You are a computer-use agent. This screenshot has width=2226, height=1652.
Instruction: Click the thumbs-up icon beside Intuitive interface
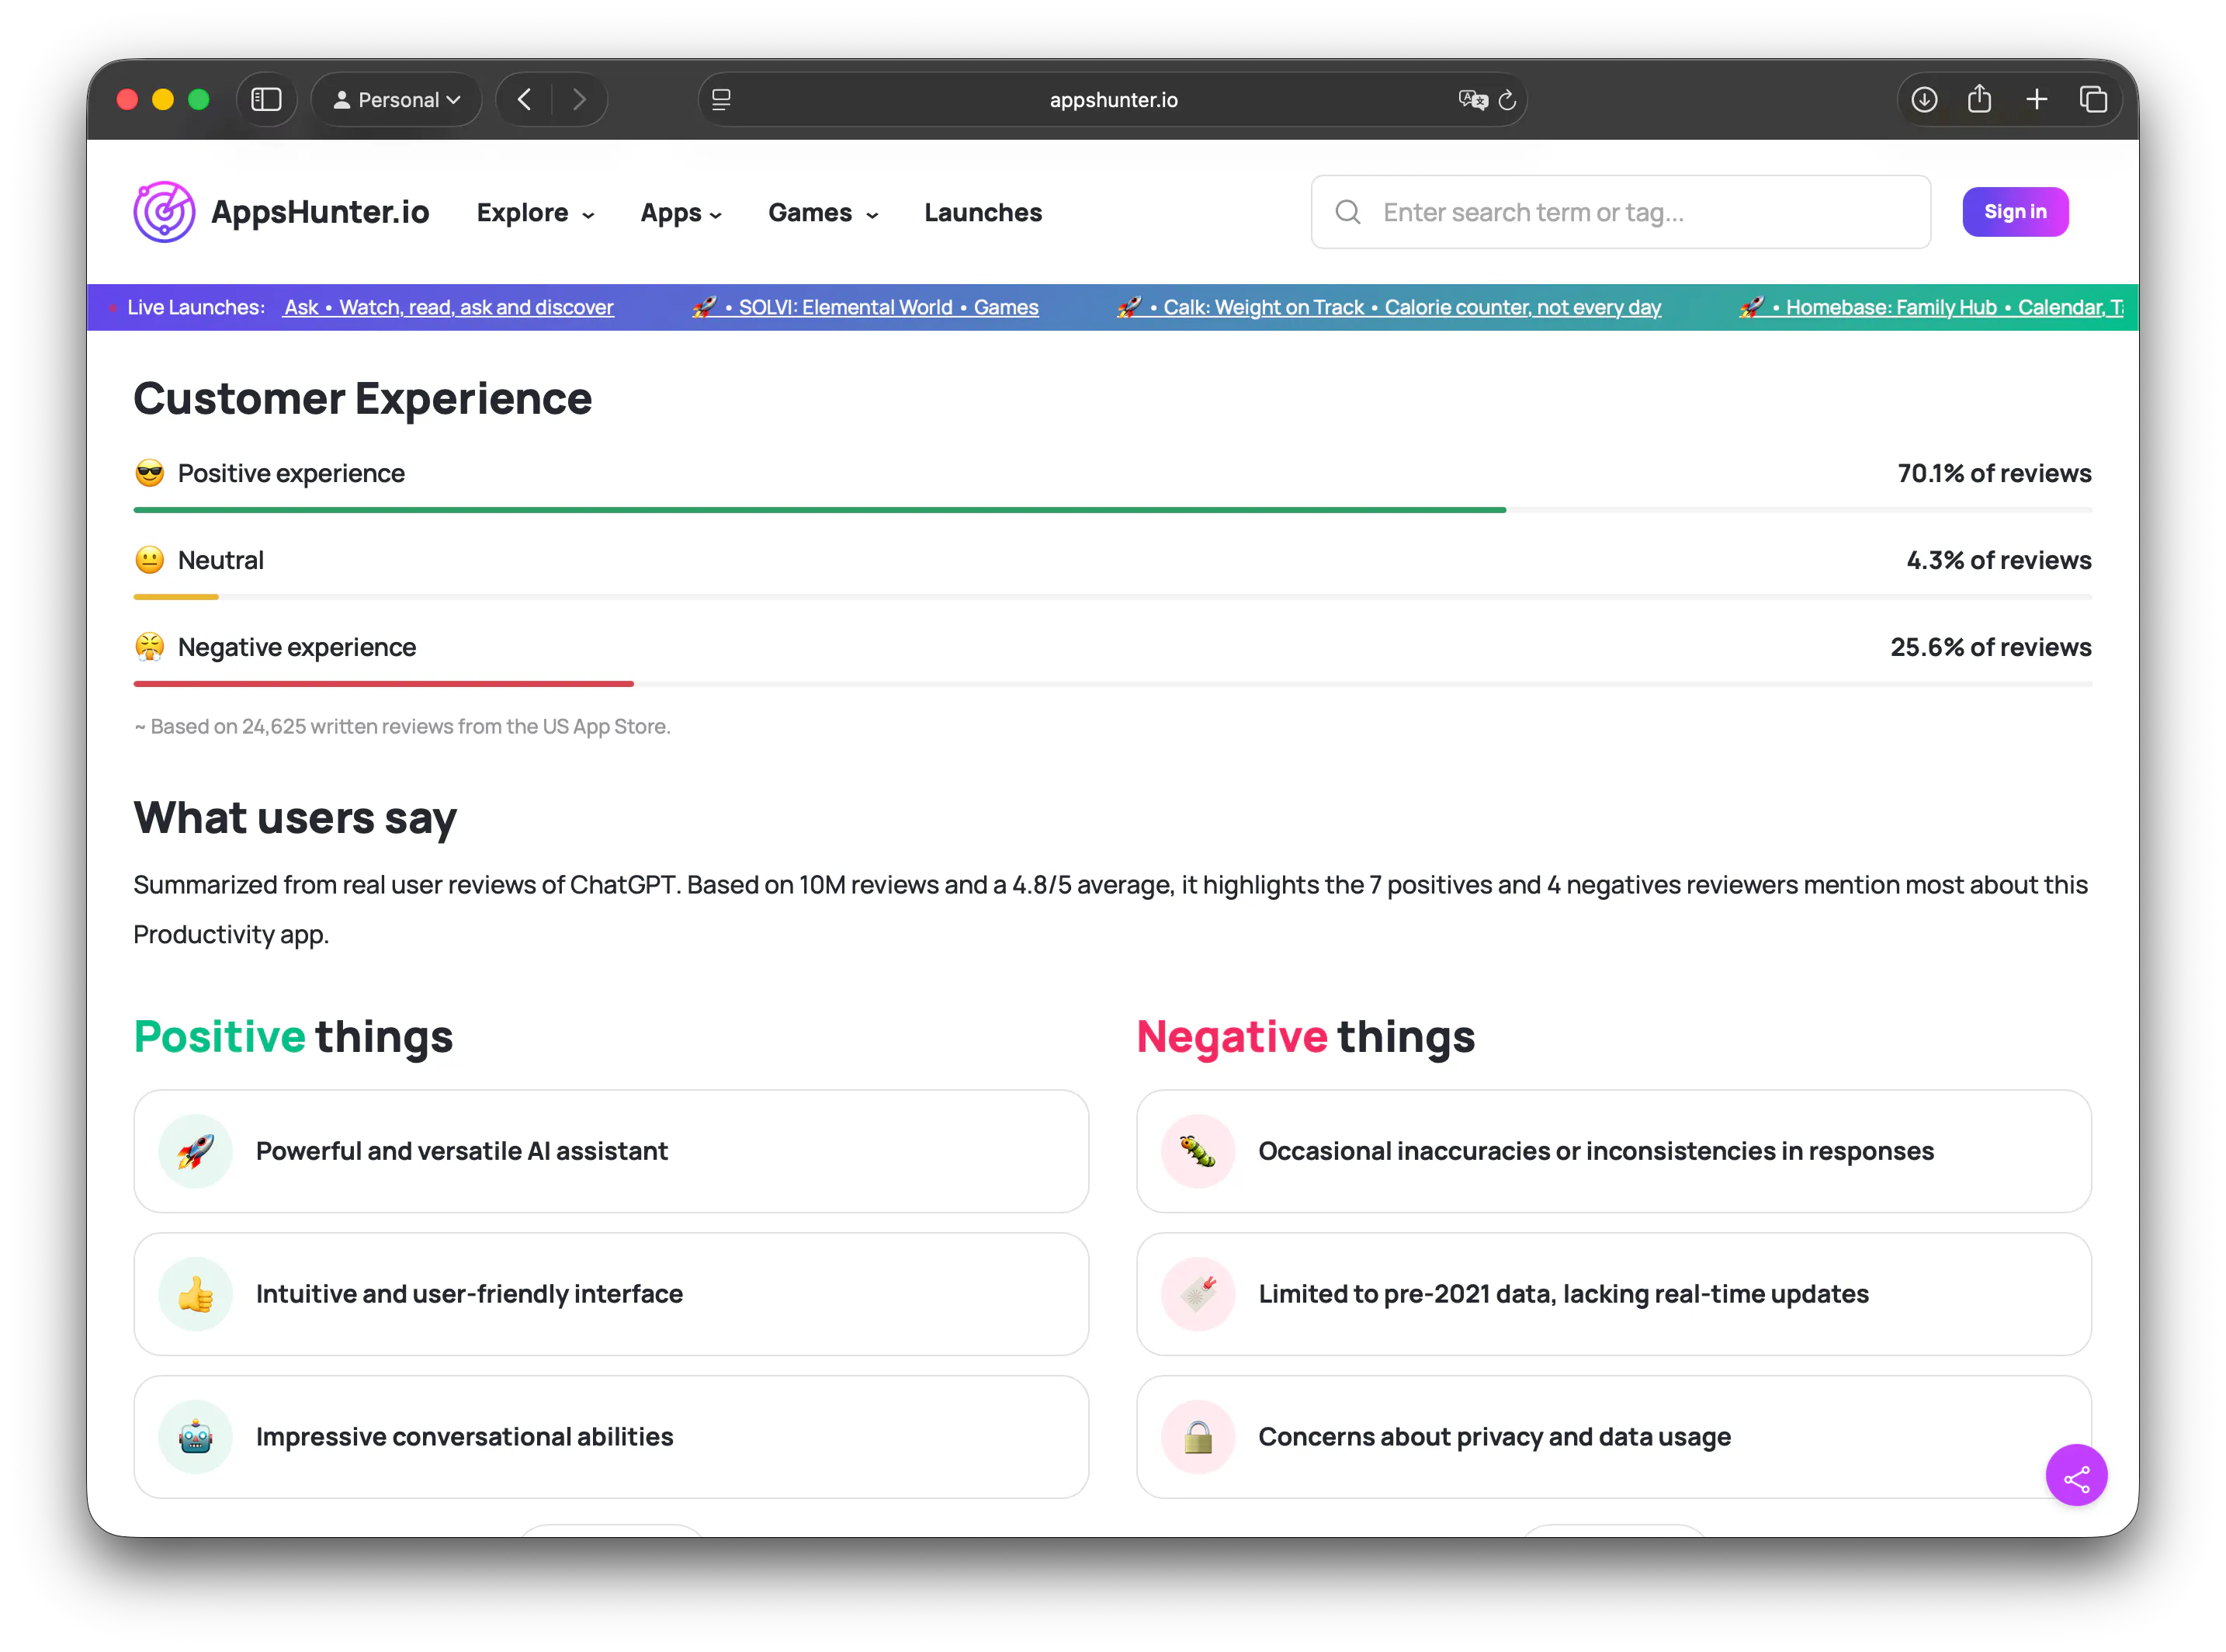coord(195,1294)
